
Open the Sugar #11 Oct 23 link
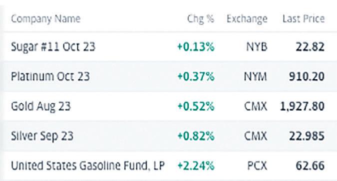[53, 47]
